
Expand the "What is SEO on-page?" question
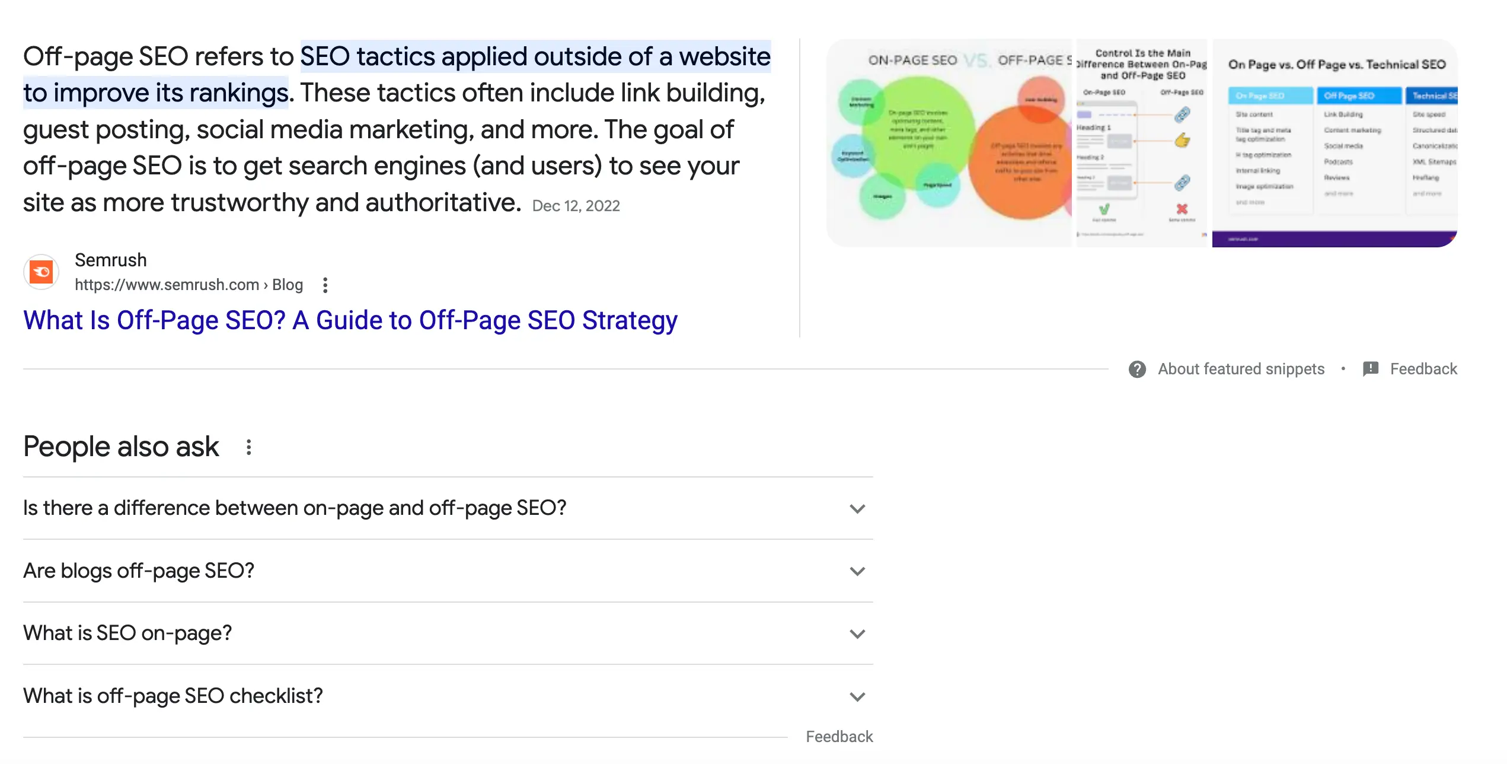[x=857, y=634]
